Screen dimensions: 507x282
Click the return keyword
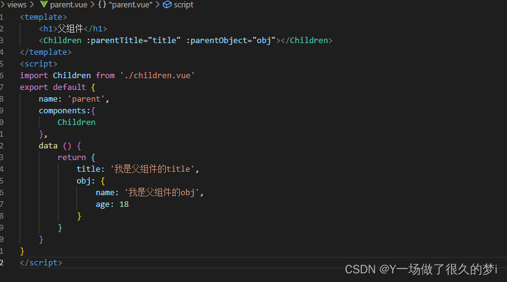(x=71, y=157)
